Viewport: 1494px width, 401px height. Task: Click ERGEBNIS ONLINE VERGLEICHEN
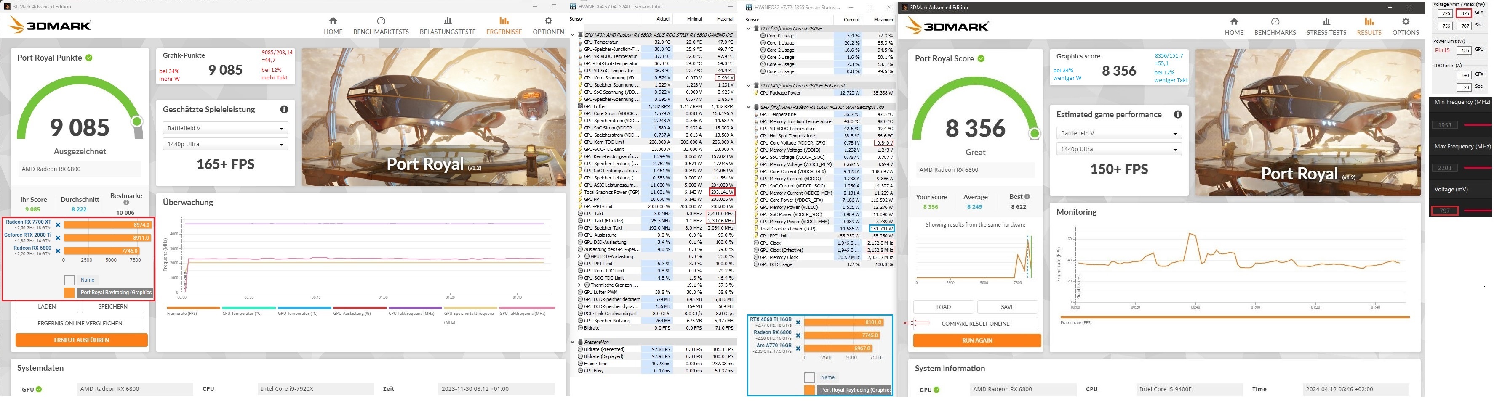80,324
